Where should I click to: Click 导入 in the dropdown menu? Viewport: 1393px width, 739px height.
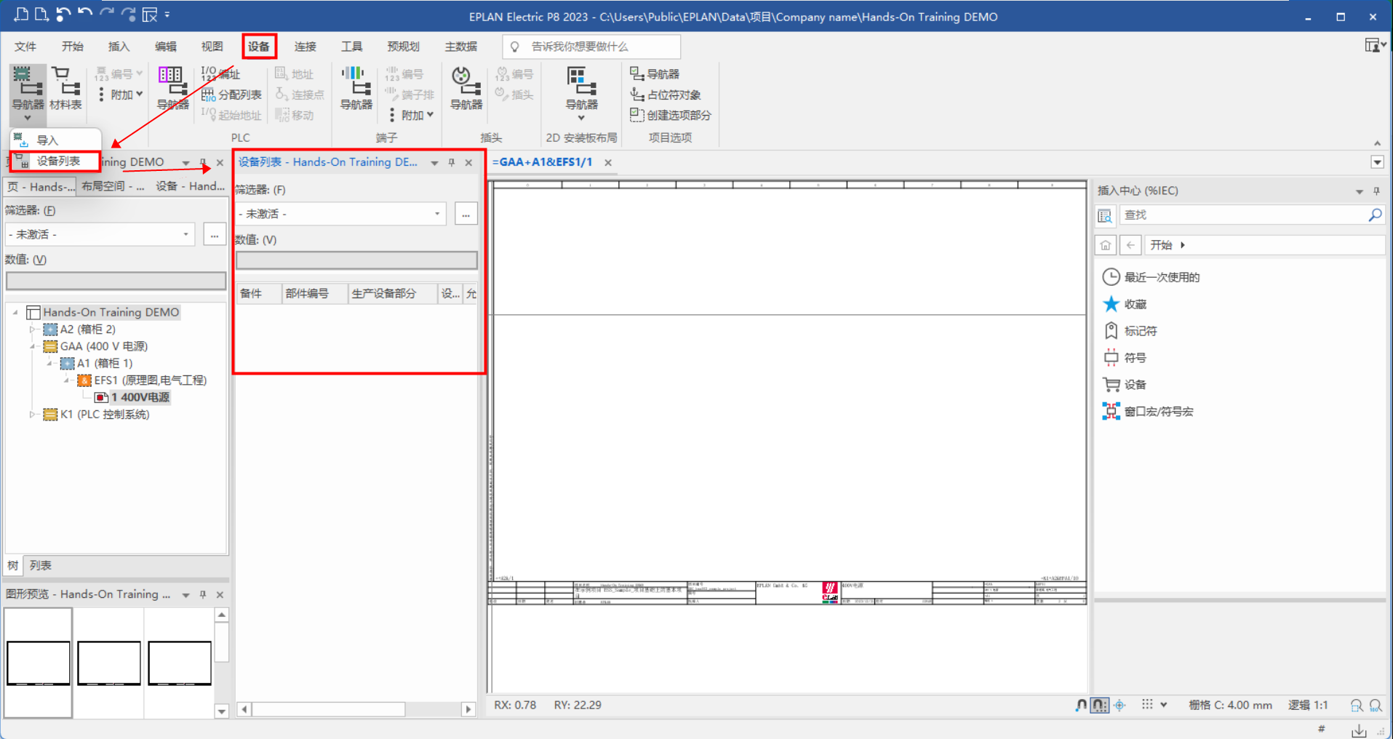[55, 140]
